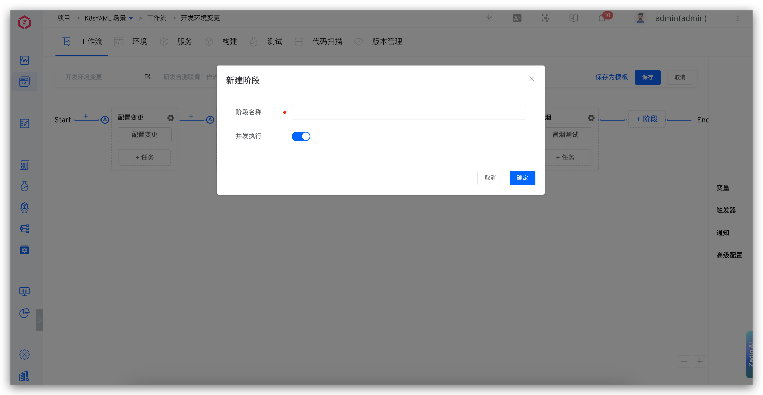This screenshot has height=395, width=763.
Task: Open the K8sYAML 场景 project dropdown
Action: [x=108, y=18]
